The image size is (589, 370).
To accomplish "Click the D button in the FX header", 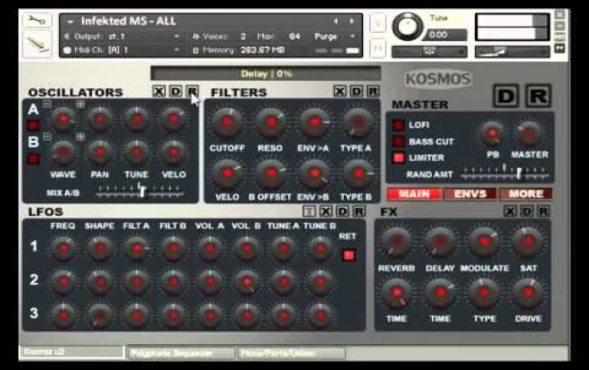I will (x=527, y=211).
